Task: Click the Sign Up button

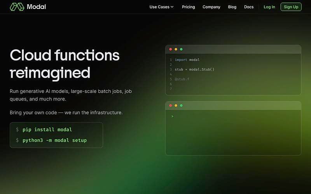Action: (x=291, y=7)
